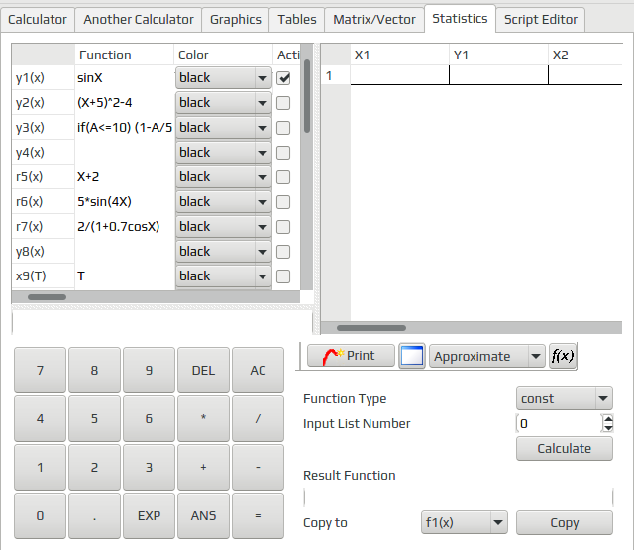Click the Calculate button

pyautogui.click(x=565, y=449)
